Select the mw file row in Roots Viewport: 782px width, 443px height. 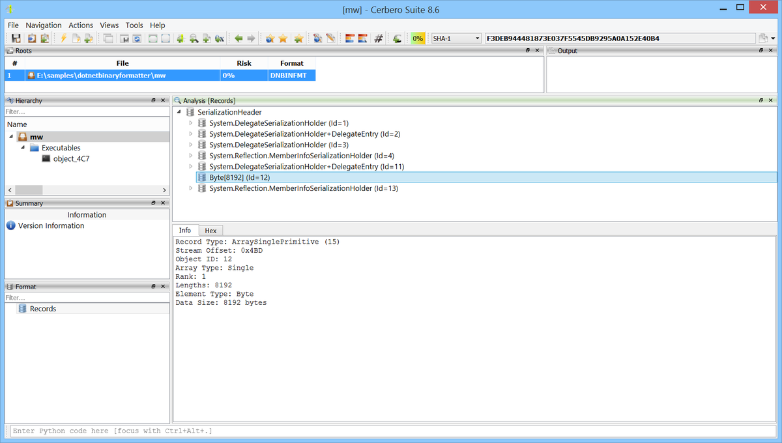click(x=160, y=76)
